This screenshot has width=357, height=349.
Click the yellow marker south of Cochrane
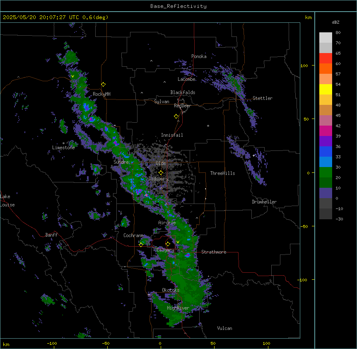coord(141,245)
